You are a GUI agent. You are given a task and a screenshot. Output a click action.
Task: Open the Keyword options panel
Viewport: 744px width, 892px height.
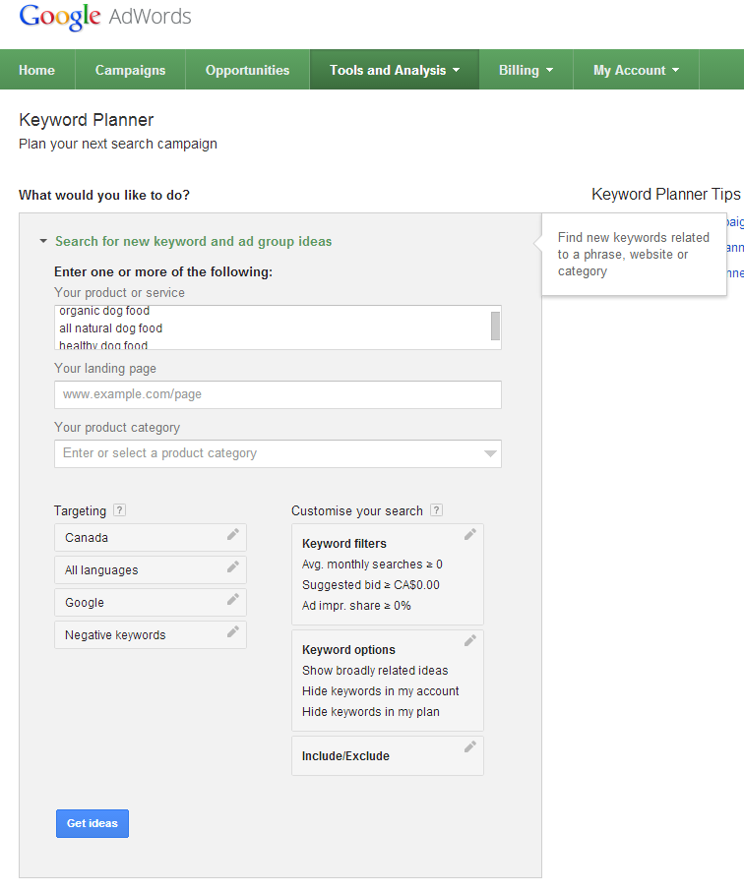coord(388,681)
